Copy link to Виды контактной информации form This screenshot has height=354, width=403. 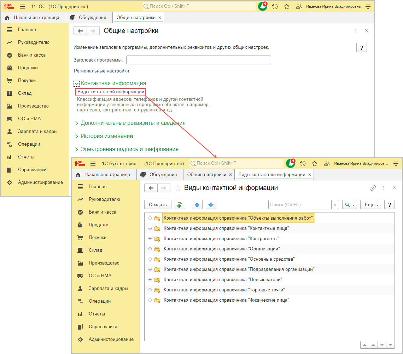tap(373, 188)
